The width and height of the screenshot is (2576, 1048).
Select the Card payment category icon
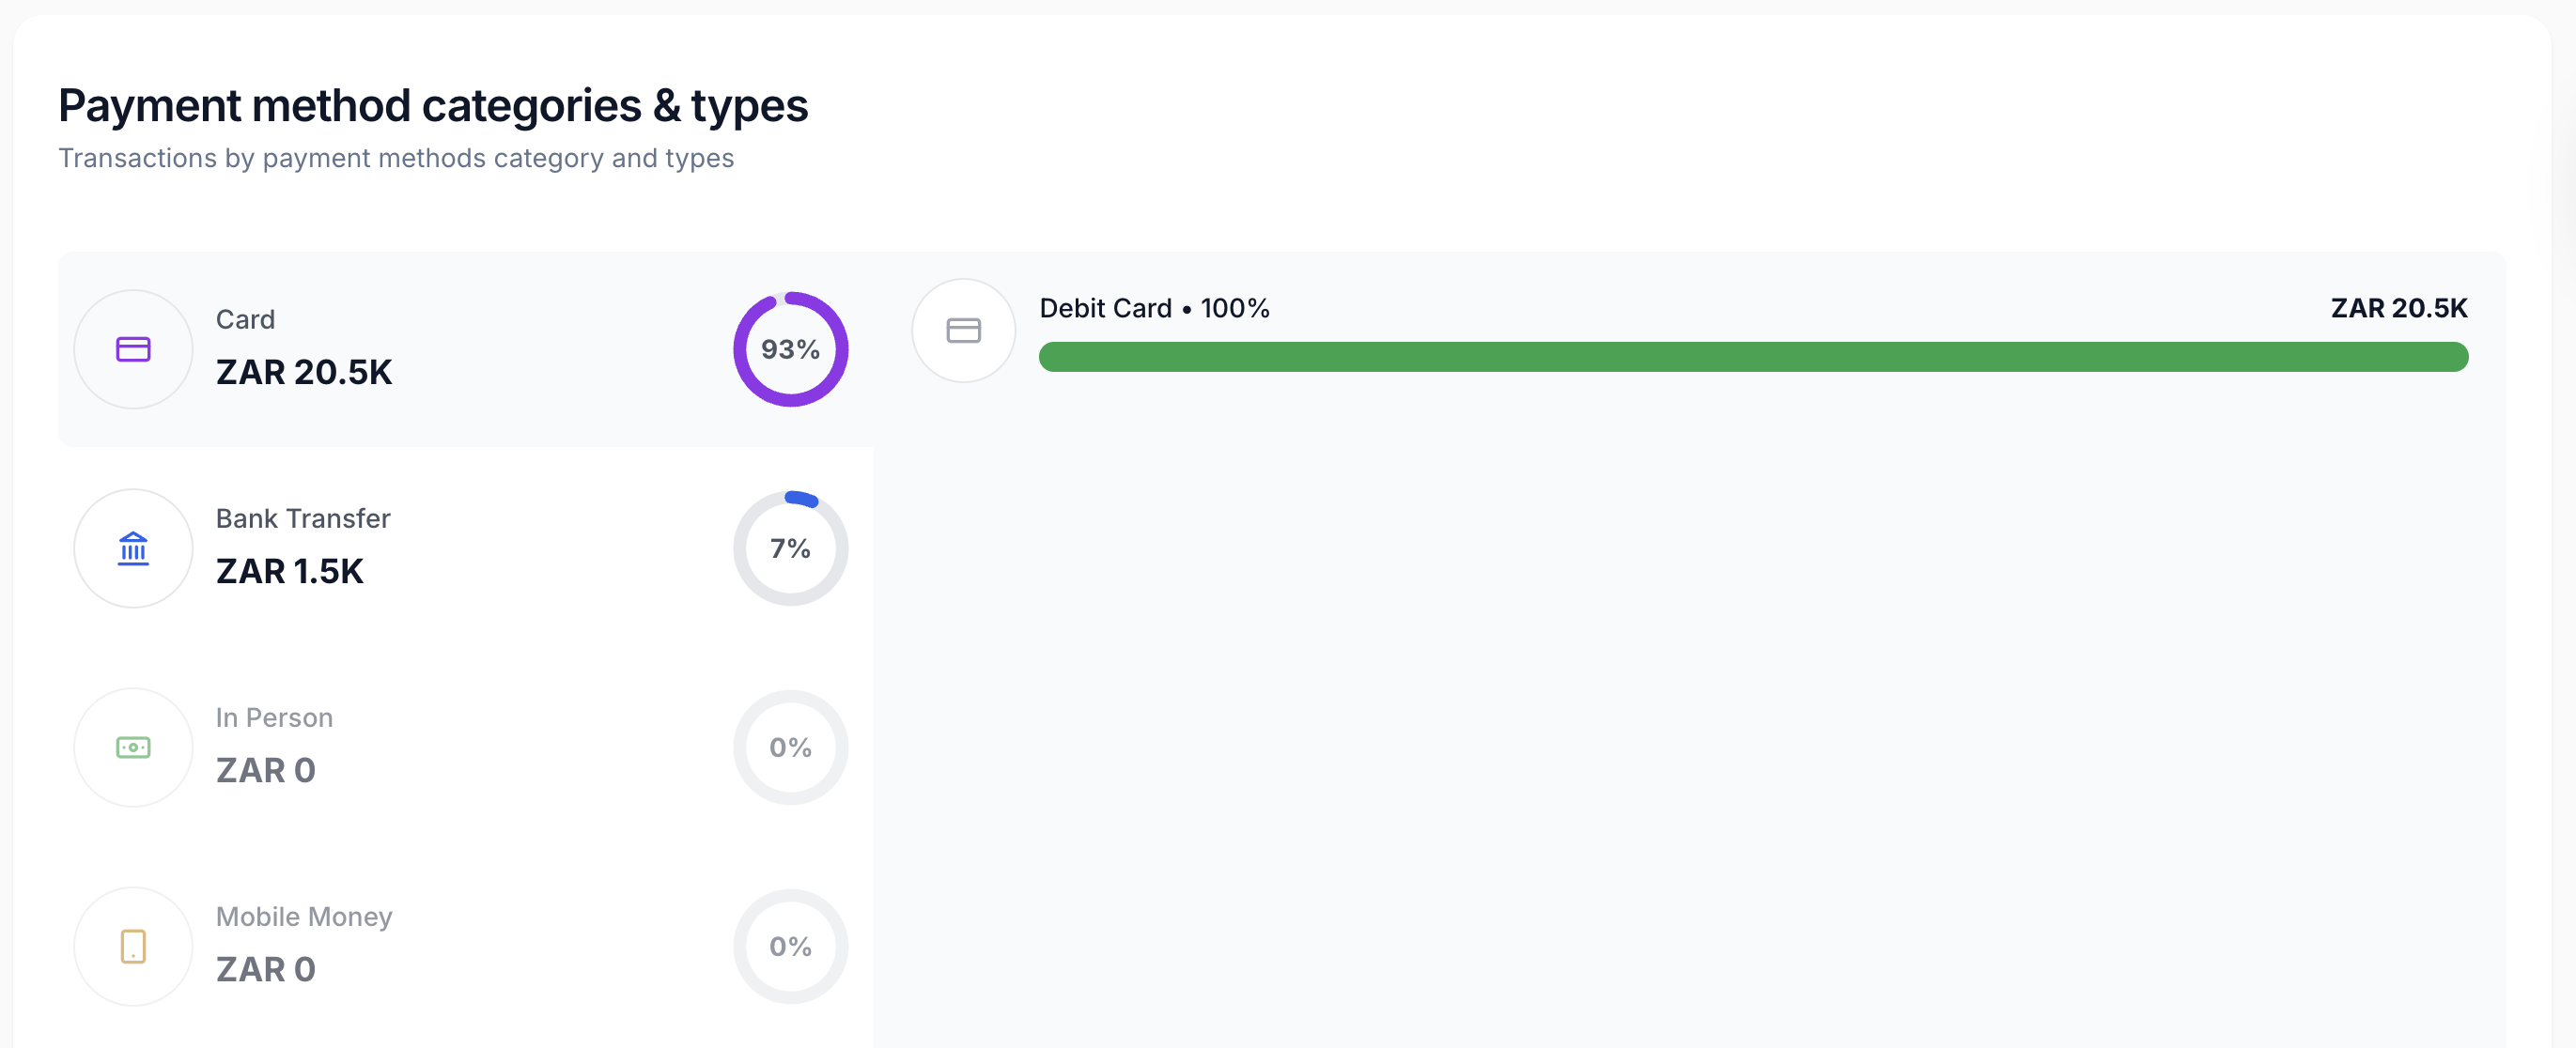[133, 349]
